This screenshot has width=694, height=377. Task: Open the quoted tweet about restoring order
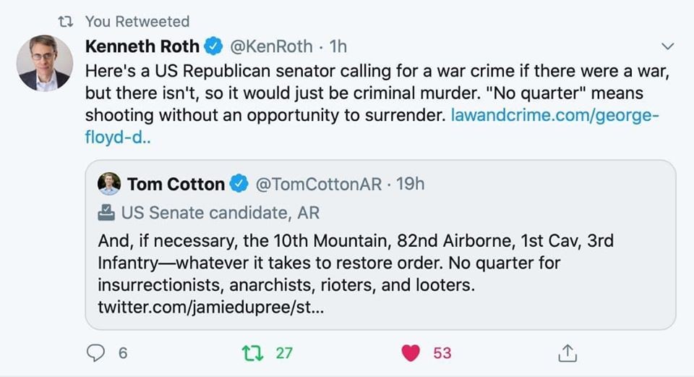(380, 262)
